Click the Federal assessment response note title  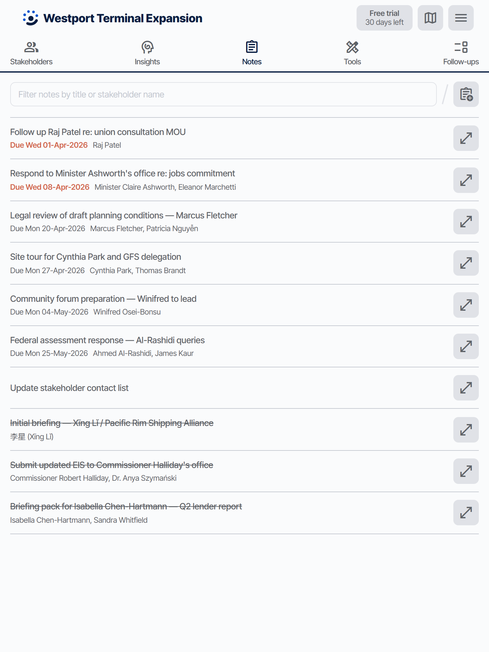click(x=107, y=340)
